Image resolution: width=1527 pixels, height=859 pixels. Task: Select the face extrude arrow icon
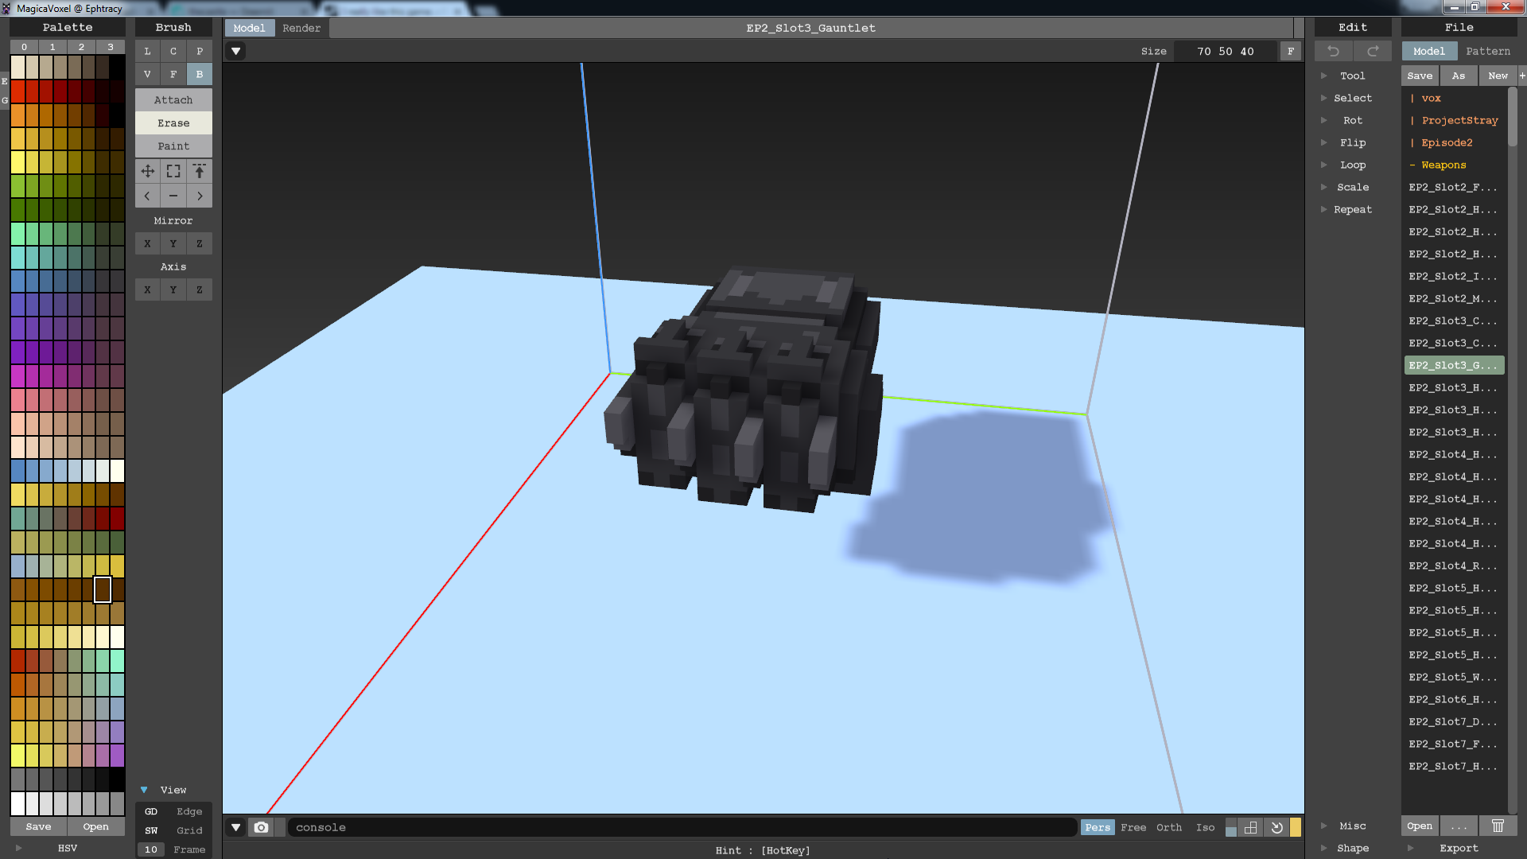(x=200, y=171)
